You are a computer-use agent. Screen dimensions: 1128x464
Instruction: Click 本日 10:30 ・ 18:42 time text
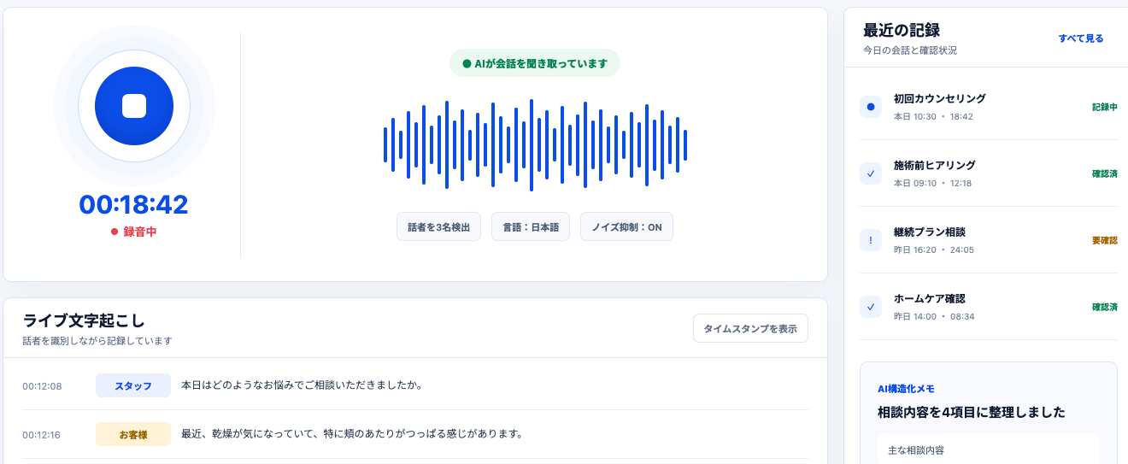tap(933, 116)
